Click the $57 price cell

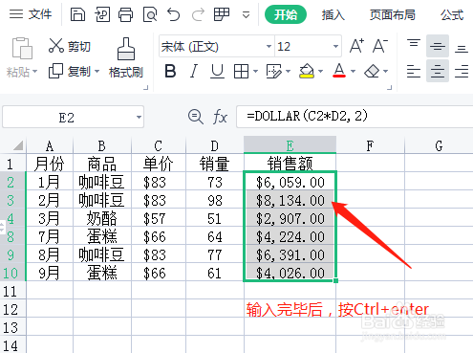point(158,218)
